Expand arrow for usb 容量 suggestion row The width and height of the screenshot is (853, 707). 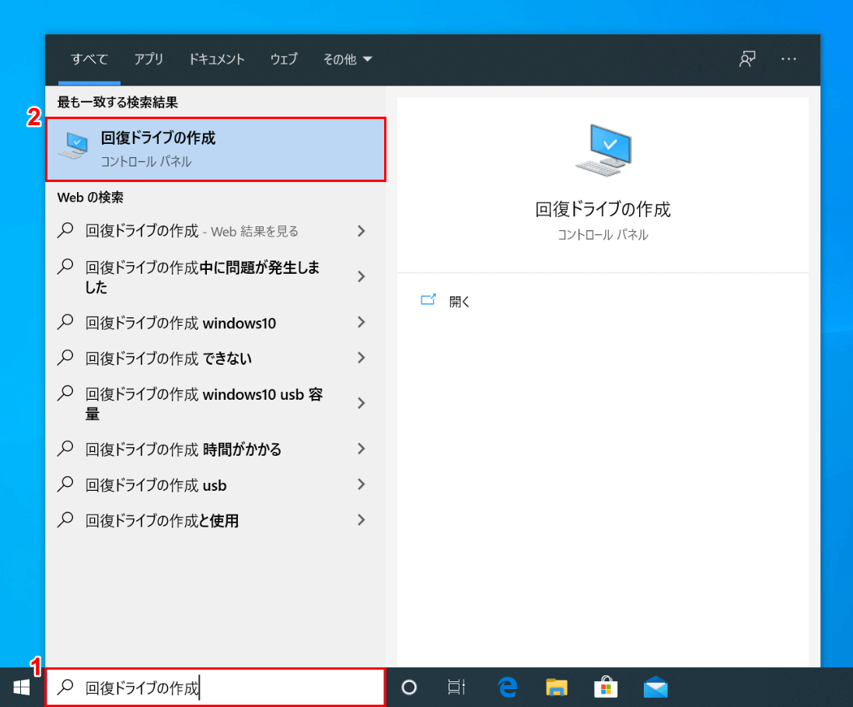pos(362,404)
